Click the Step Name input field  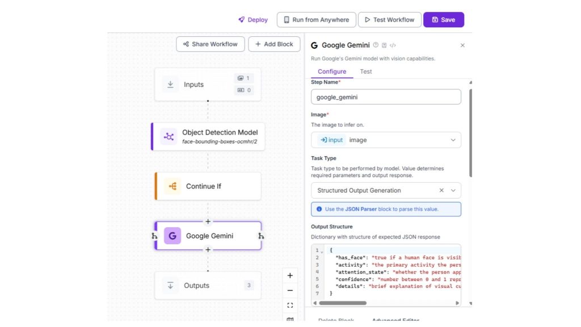pyautogui.click(x=386, y=97)
